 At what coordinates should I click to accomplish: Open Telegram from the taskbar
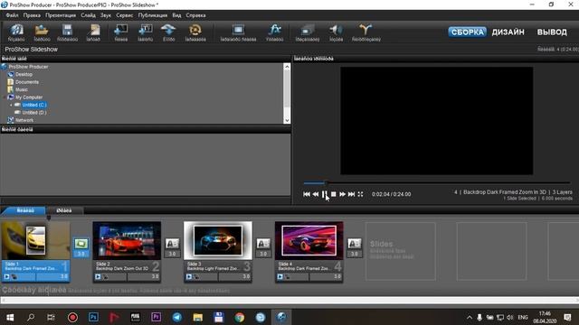[x=177, y=317]
